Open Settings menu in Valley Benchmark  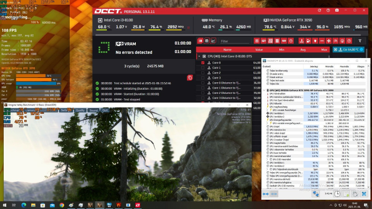(66, 111)
